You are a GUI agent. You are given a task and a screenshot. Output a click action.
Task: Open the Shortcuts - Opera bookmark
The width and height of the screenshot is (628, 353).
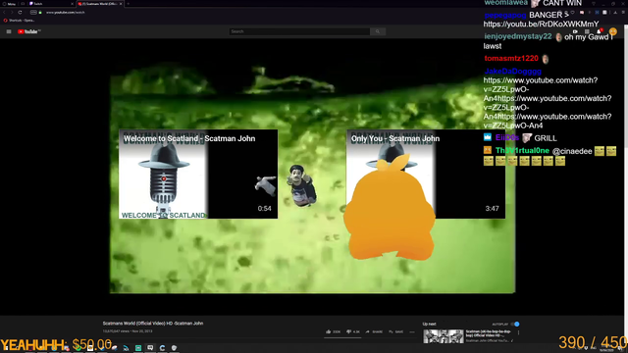19,21
